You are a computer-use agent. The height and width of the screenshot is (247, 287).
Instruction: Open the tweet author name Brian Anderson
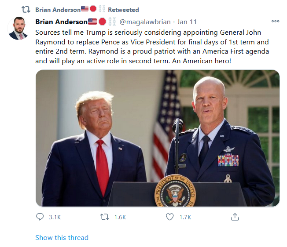(61, 22)
